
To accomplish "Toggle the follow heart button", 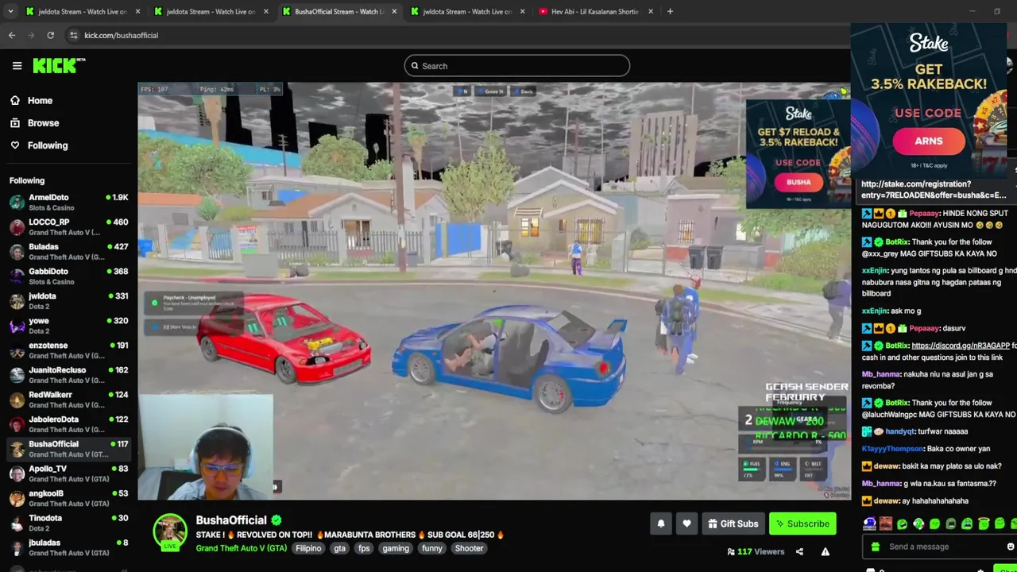I will [x=686, y=524].
